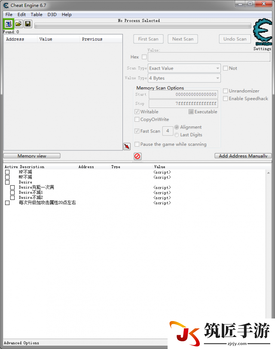The image size is (275, 349).
Task: Click the red clear-list circle icon
Action: coord(137,156)
